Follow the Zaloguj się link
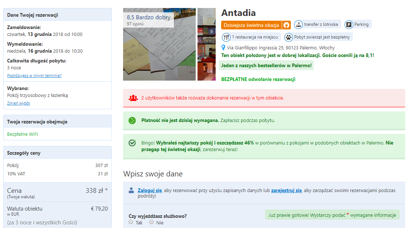407x228 pixels. [x=150, y=190]
